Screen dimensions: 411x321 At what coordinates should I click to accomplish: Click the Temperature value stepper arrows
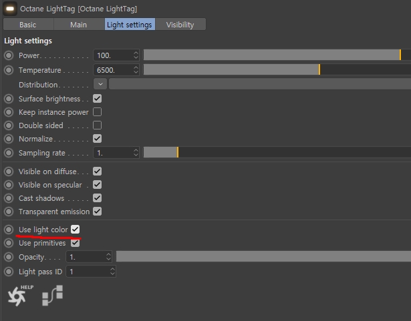(x=136, y=70)
